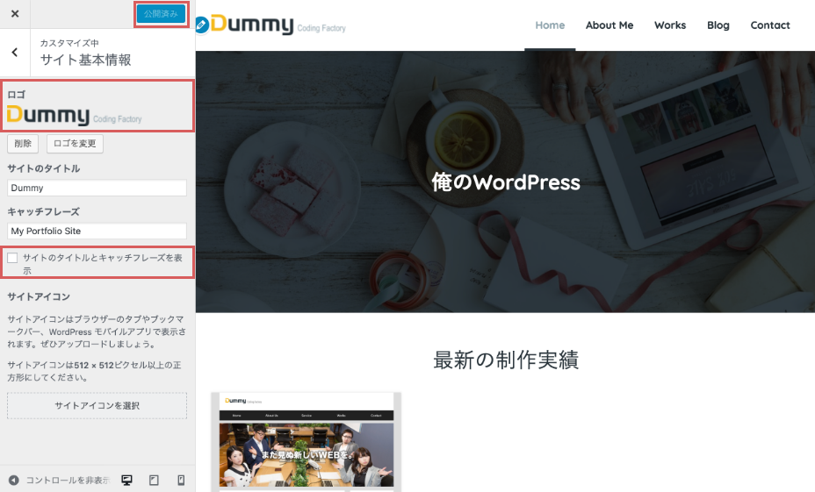Click the サイトアイコンを選択 button

pos(97,405)
